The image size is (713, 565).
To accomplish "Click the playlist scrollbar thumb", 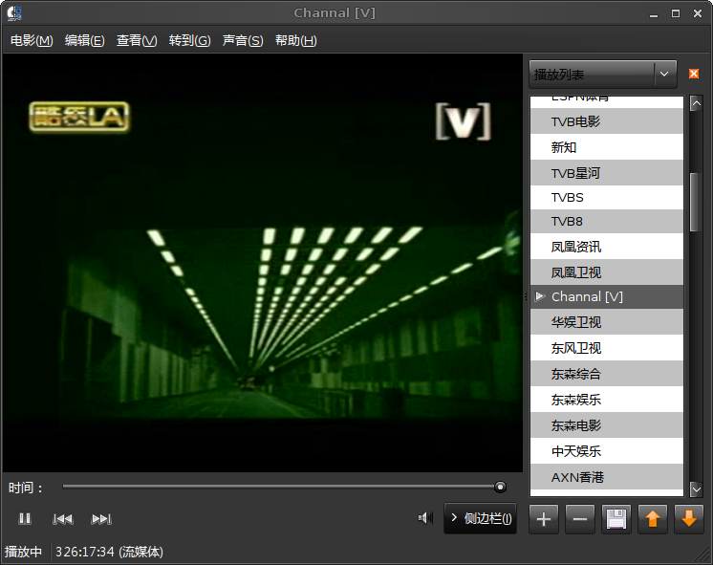I will [694, 203].
